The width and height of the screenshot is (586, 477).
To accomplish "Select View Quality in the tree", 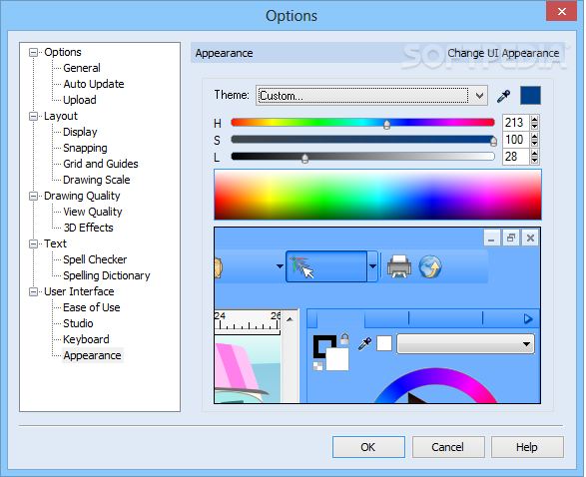I will click(x=93, y=212).
